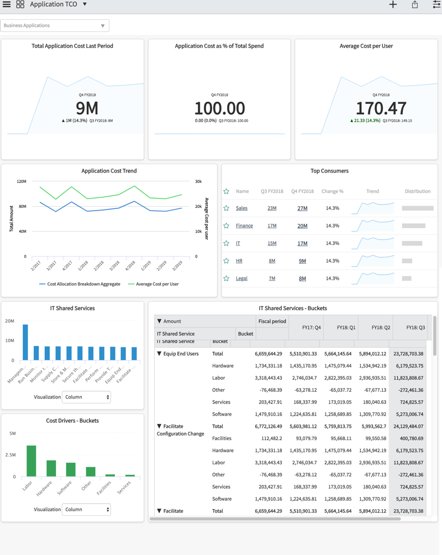
Task: Click the star icon next to Legal
Action: click(x=226, y=278)
